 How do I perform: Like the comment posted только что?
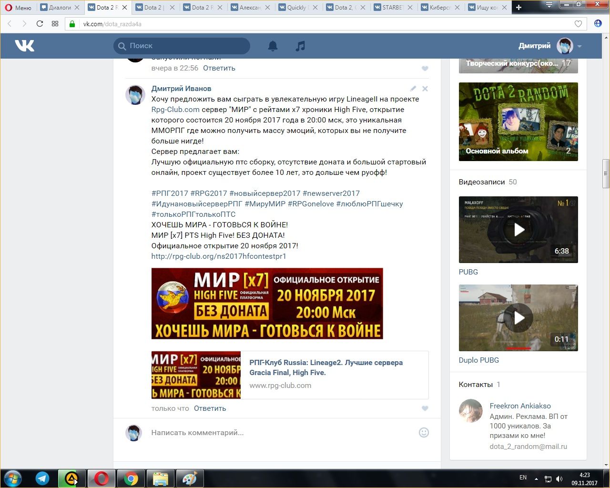point(425,408)
